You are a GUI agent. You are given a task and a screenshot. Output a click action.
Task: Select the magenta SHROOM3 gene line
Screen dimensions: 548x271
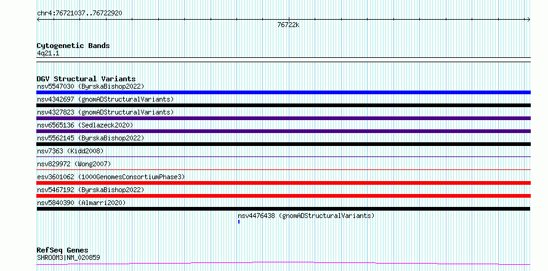tap(283, 263)
